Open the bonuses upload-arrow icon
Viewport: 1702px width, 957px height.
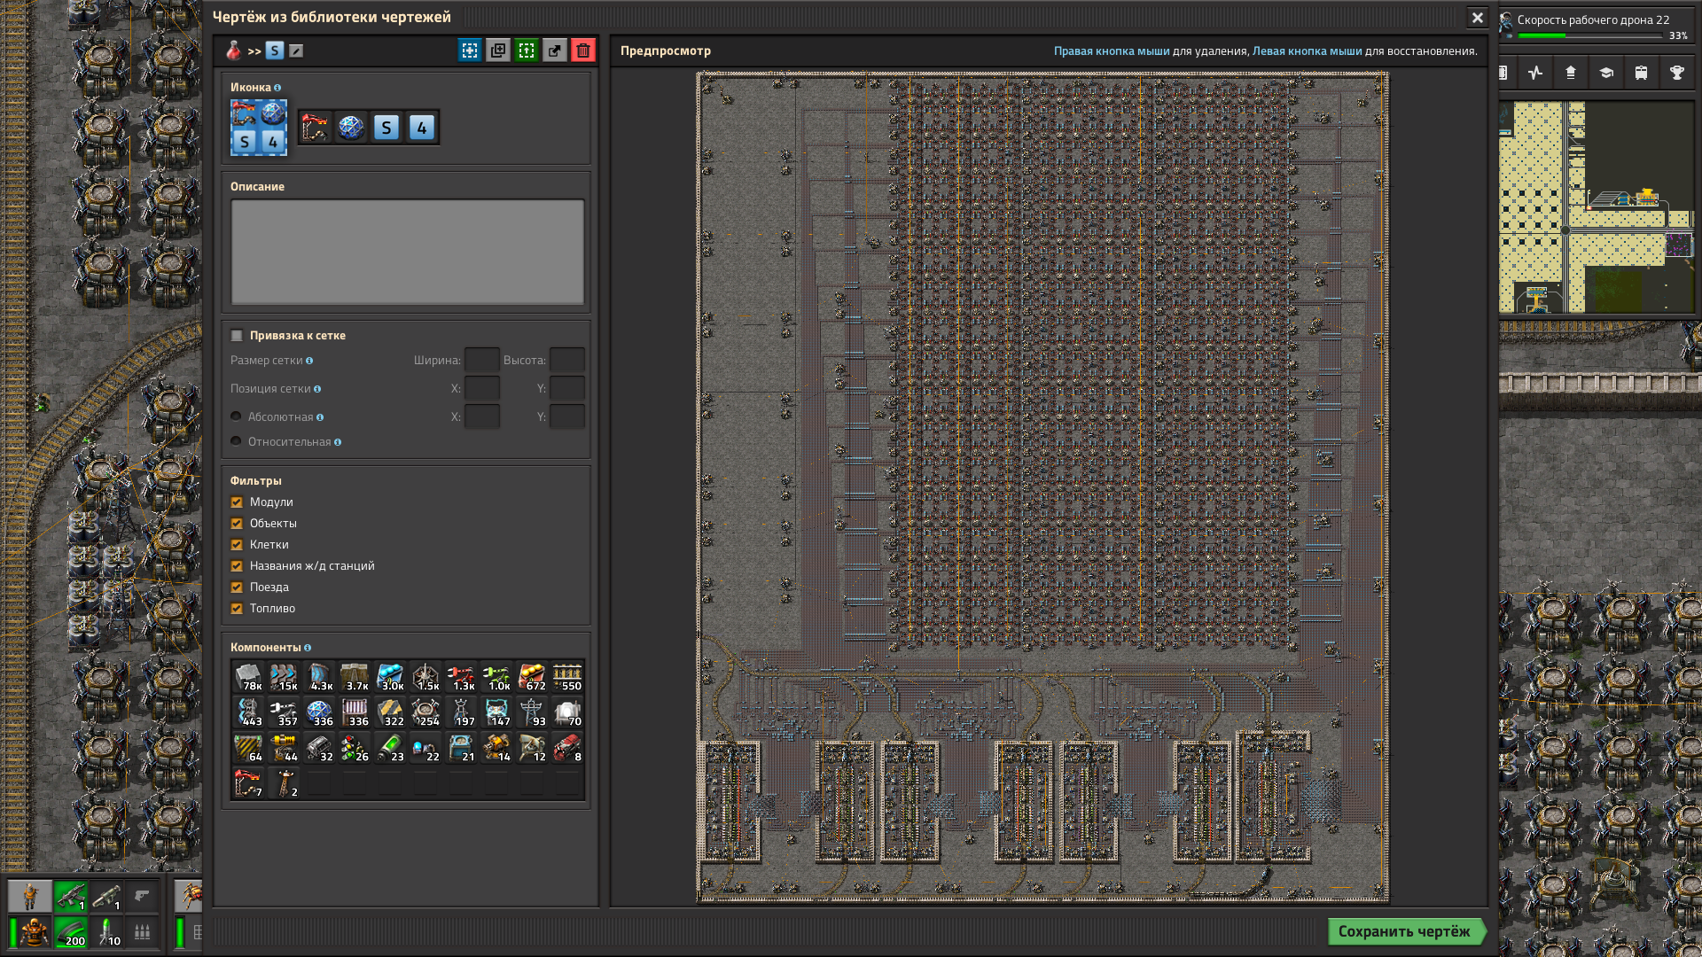point(1571,73)
